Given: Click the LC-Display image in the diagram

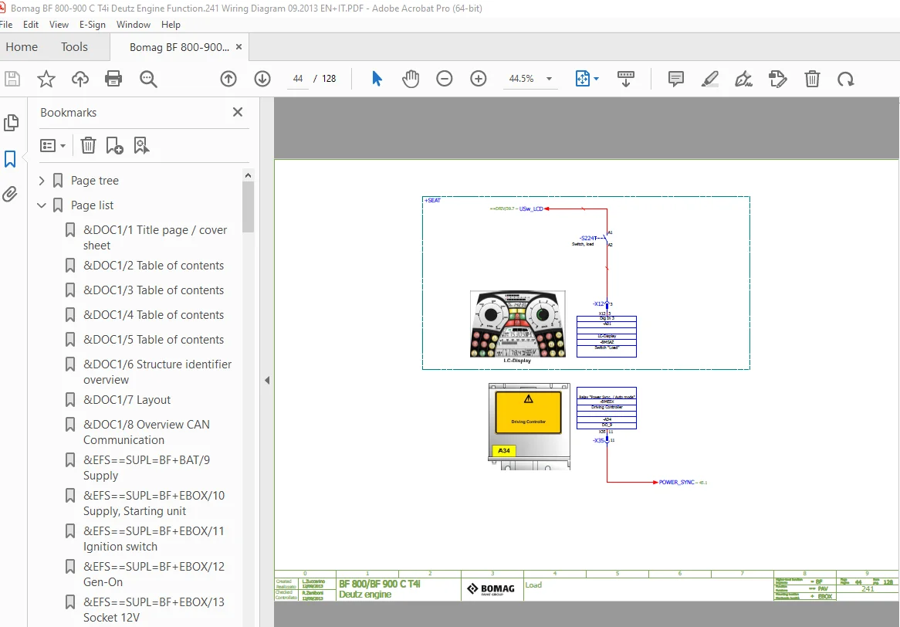Looking at the screenshot, I should point(518,324).
